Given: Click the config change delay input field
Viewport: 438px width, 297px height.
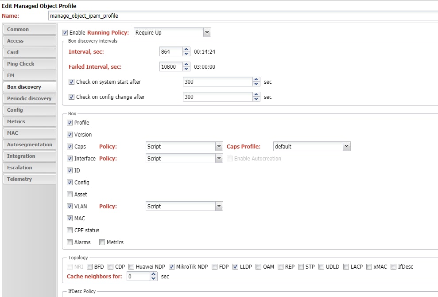Looking at the screenshot, I should click(x=218, y=97).
